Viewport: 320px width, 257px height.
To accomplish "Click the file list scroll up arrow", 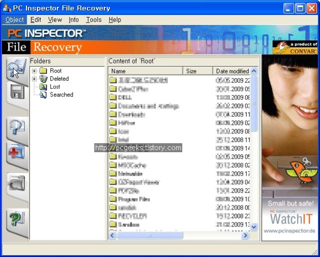I will point(253,71).
